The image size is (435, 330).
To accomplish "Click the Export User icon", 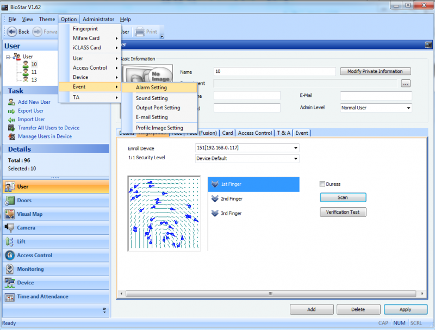I will tap(11, 111).
